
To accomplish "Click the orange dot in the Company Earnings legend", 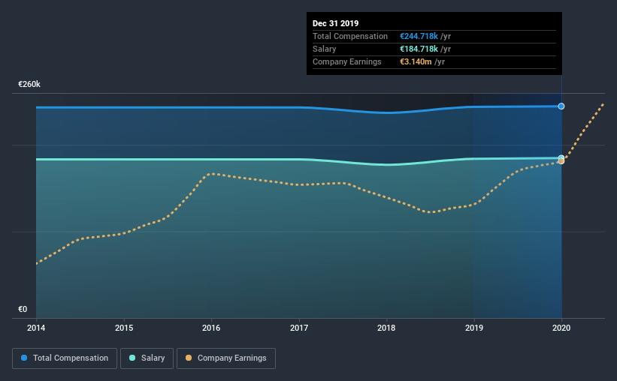I will 189,358.
